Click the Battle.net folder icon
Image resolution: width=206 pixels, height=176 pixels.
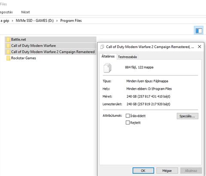tap(8, 39)
